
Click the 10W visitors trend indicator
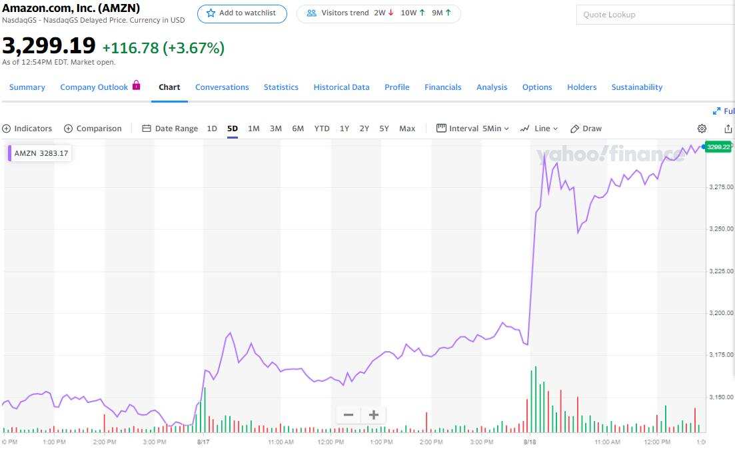412,13
